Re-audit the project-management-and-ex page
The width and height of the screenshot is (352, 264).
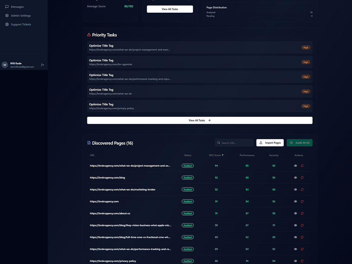302,166
